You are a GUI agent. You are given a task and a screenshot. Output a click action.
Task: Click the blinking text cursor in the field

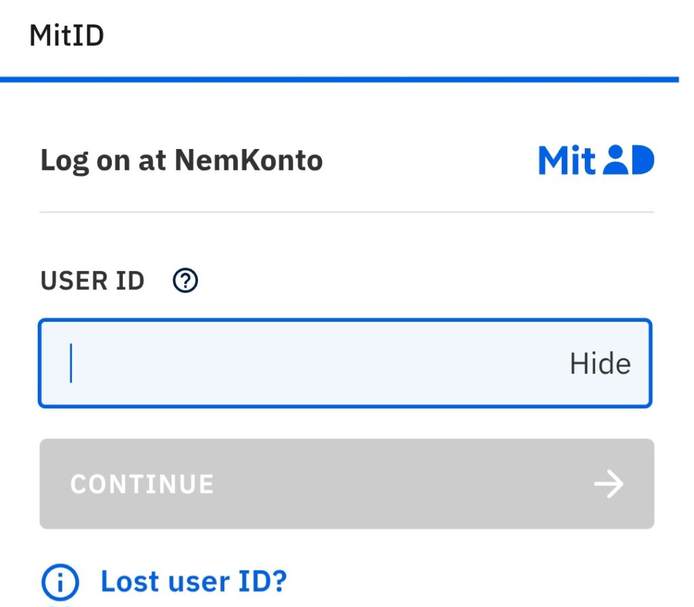[x=71, y=363]
